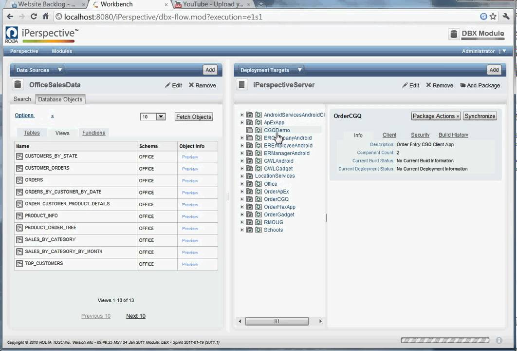Bookmark the page with the star icon
This screenshot has width=517, height=351.
[493, 17]
